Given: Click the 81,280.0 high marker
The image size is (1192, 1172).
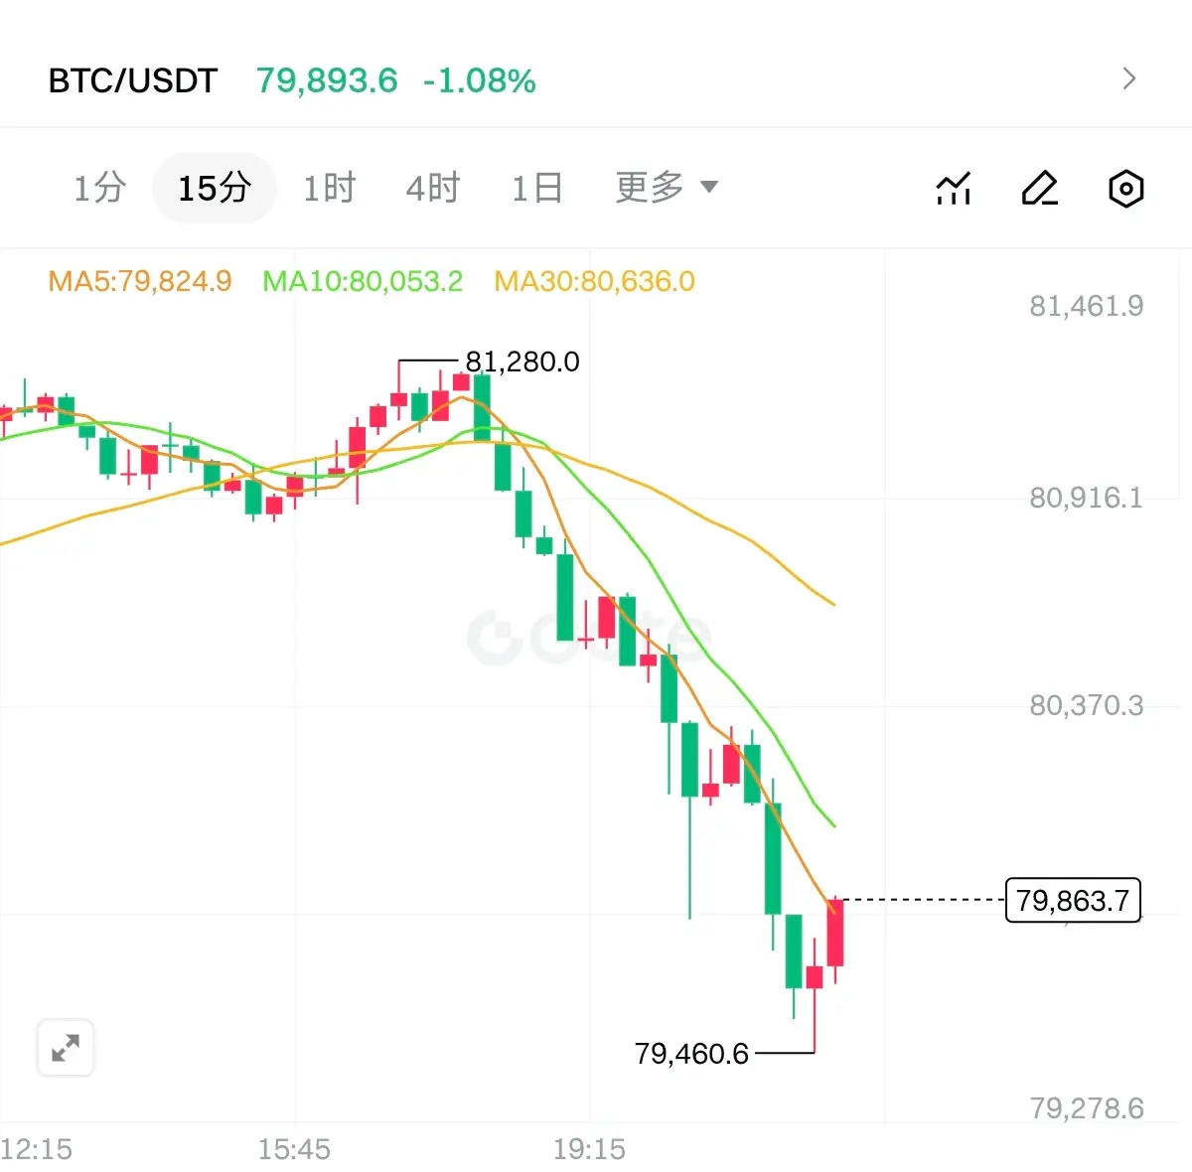Looking at the screenshot, I should [522, 362].
